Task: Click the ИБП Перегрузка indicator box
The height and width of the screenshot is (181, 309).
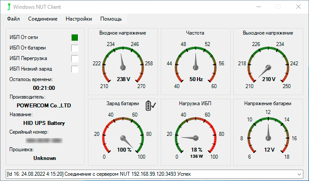Action: click(x=75, y=59)
